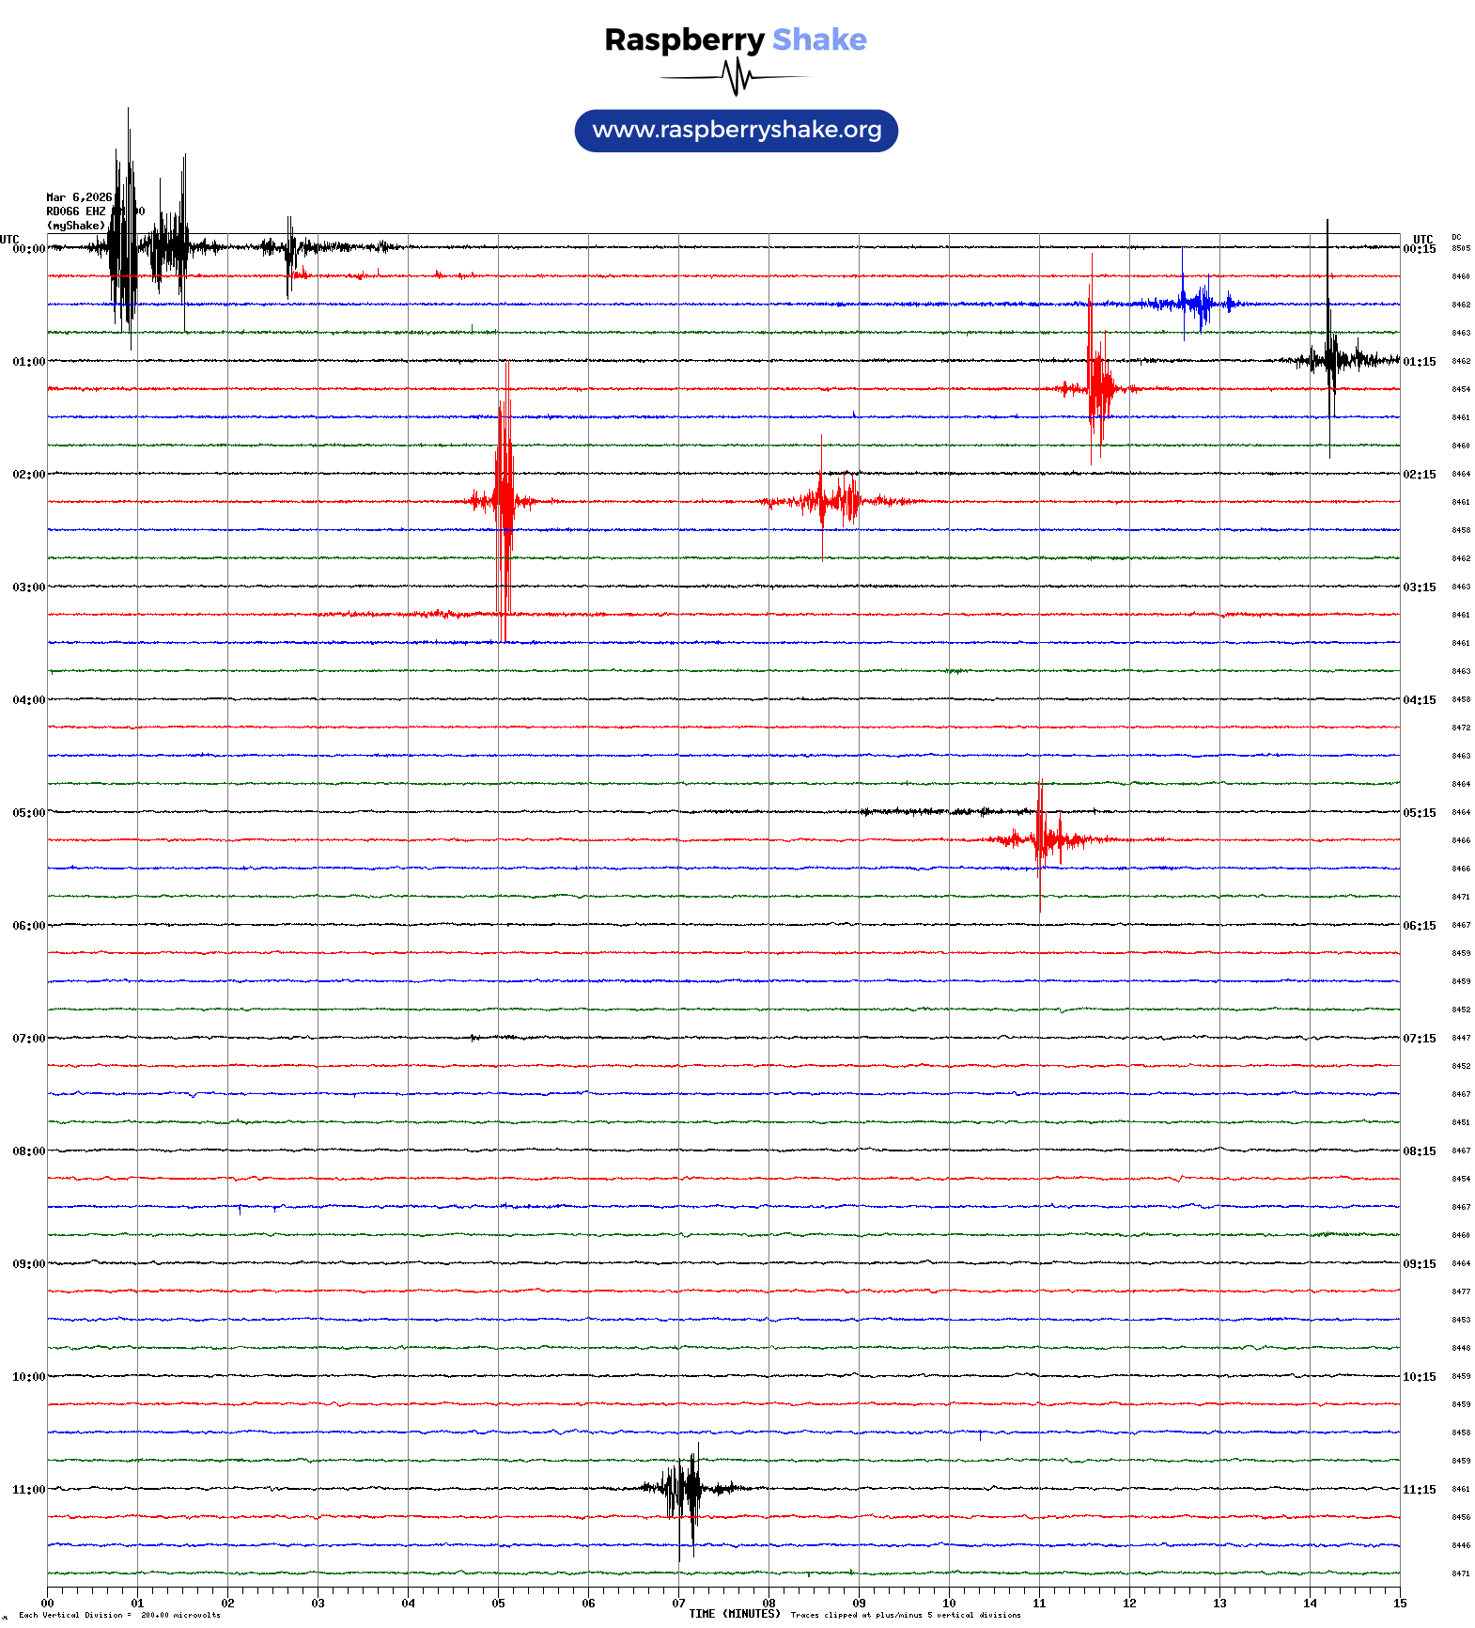This screenshot has width=1475, height=1628.
Task: Click the 05:00 UTC time label on the left
Action: coord(28,813)
